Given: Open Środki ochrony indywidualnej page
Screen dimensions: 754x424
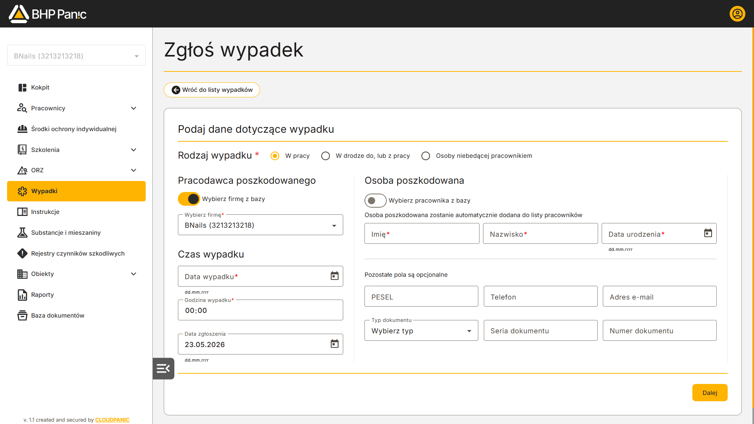Looking at the screenshot, I should pyautogui.click(x=76, y=129).
